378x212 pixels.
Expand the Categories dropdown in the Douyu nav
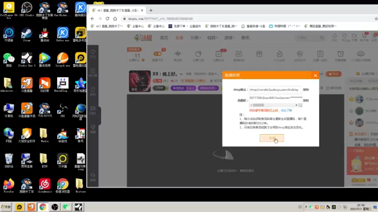tap(196, 38)
